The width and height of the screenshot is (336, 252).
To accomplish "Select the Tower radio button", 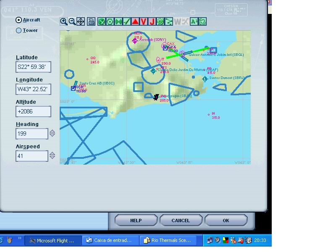I will click(18, 30).
